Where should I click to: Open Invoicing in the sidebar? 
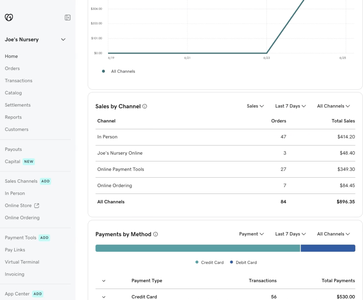15,274
